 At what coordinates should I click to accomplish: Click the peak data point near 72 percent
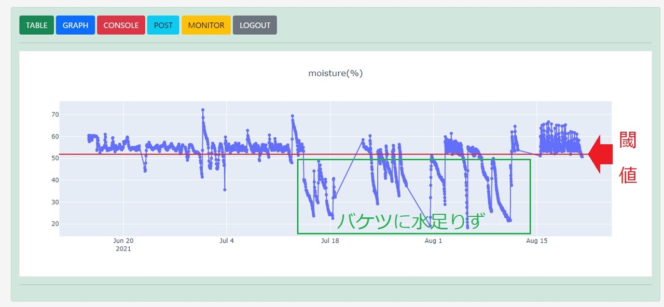(x=203, y=110)
